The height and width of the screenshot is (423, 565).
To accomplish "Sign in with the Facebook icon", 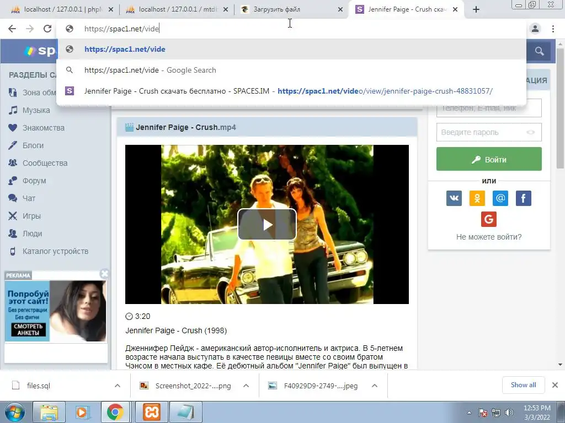I will pyautogui.click(x=524, y=198).
